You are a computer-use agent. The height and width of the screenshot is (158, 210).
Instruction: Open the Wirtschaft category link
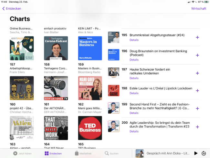(198, 9)
